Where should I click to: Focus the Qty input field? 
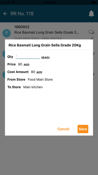coord(28,56)
